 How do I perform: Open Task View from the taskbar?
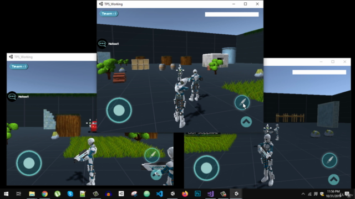tap(19, 194)
